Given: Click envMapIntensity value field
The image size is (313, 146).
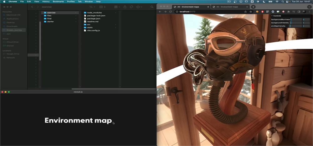Looking at the screenshot, I should pos(307,26).
